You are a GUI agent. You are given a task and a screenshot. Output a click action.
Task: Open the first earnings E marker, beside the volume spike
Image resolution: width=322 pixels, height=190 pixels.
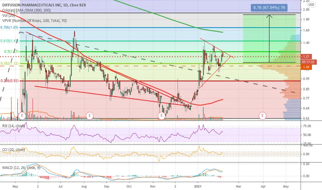[22, 116]
